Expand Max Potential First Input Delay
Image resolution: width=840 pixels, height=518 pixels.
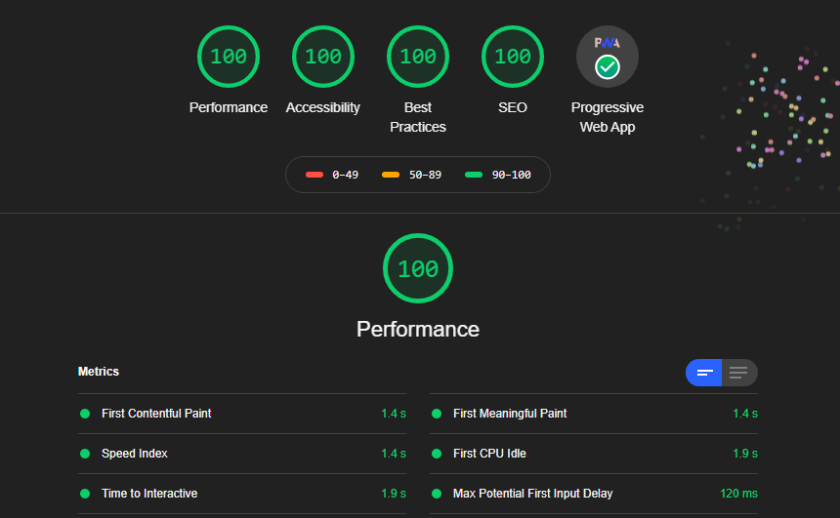tap(532, 494)
